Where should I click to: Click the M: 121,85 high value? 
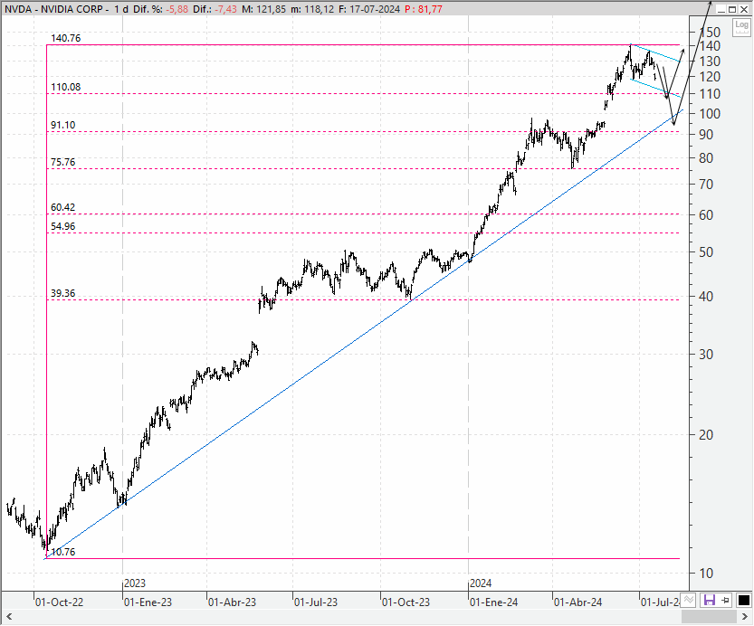264,9
